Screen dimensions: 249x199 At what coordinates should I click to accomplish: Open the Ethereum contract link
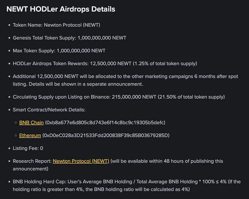30,135
